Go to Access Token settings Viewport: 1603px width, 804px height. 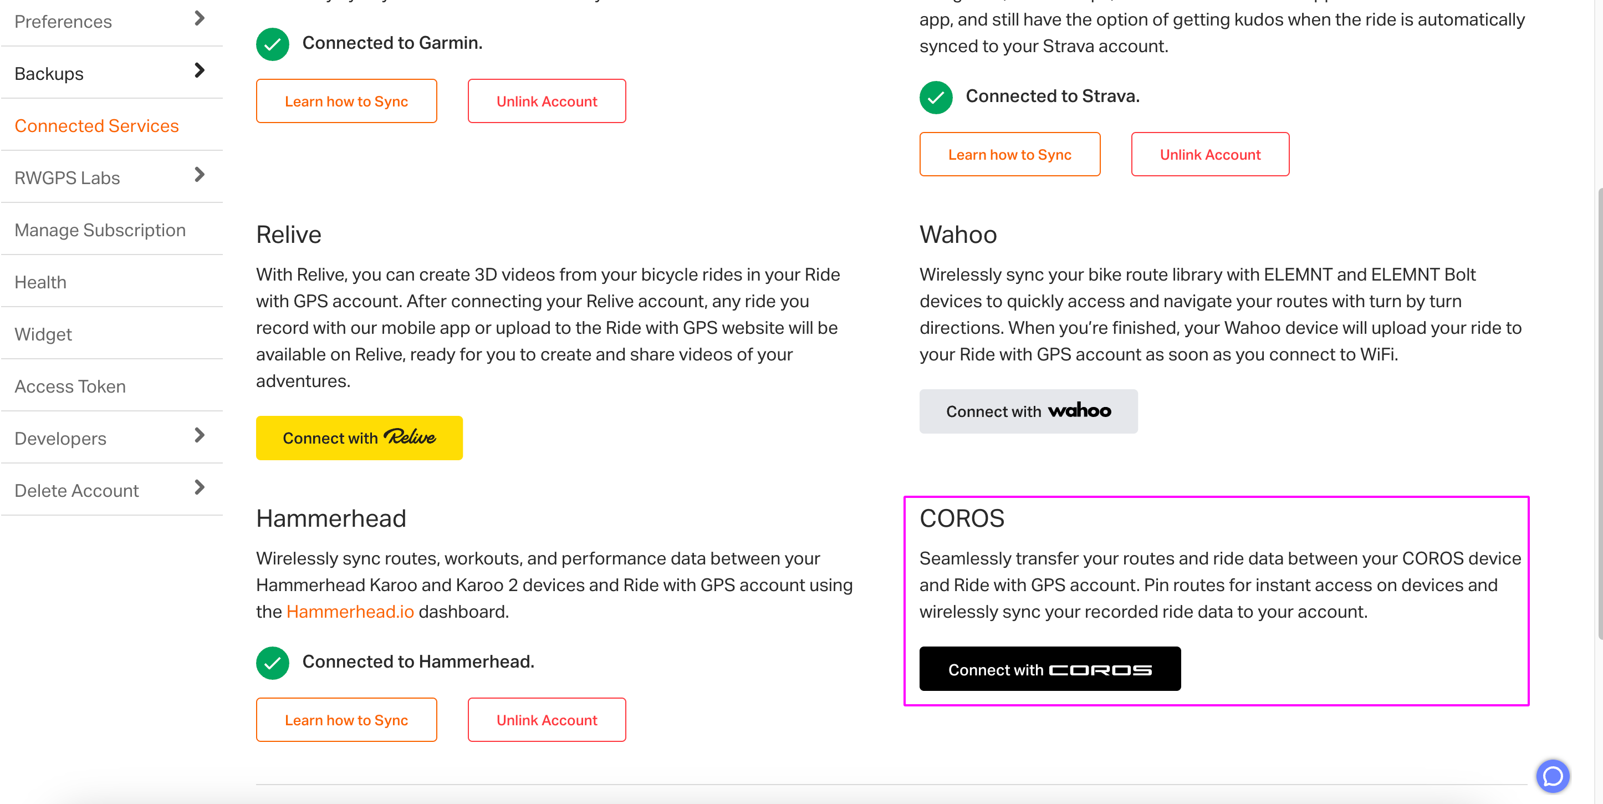(x=70, y=386)
